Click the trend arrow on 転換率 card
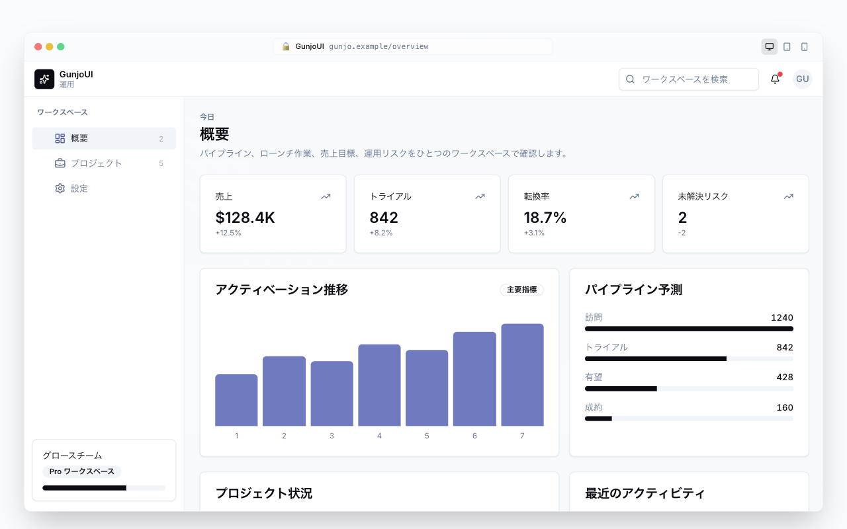Viewport: 847px width, 529px height. [x=634, y=196]
